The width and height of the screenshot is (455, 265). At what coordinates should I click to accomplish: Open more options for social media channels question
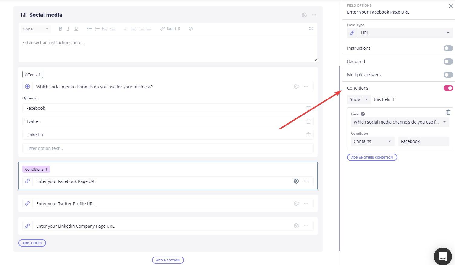306,87
